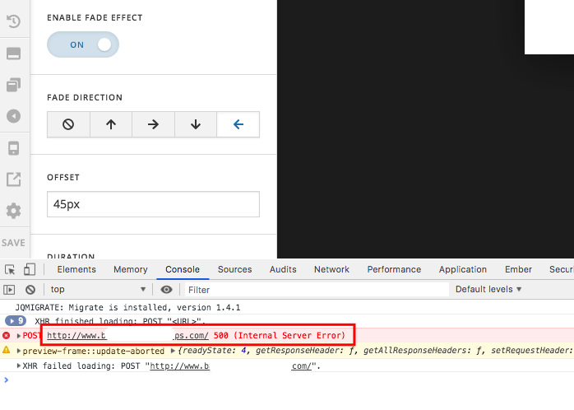Choose the up arrow fade direction
This screenshot has width=574, height=410.
pos(111,124)
